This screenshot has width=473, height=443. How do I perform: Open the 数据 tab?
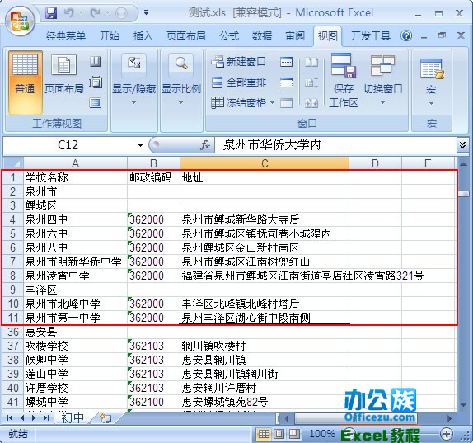[261, 36]
